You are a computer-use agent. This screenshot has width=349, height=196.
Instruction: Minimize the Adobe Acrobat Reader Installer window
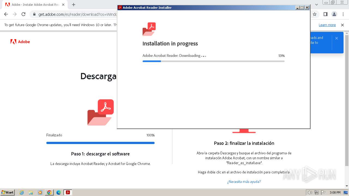tap(297, 8)
